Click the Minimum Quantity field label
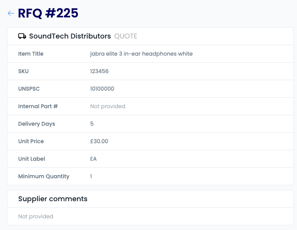The height and width of the screenshot is (230, 297). click(44, 176)
